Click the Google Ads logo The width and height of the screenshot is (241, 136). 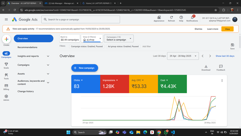[25, 20]
